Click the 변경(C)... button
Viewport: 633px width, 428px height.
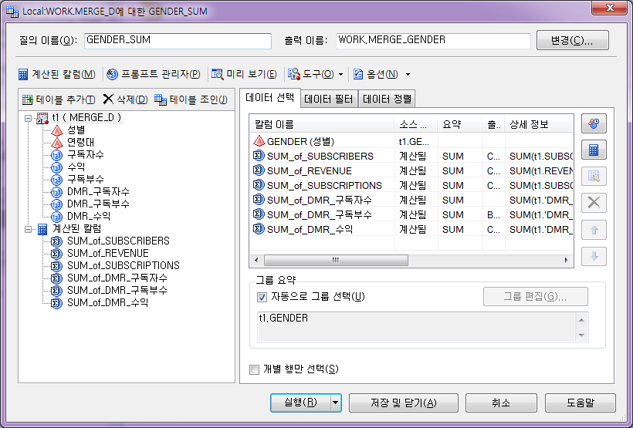(573, 40)
